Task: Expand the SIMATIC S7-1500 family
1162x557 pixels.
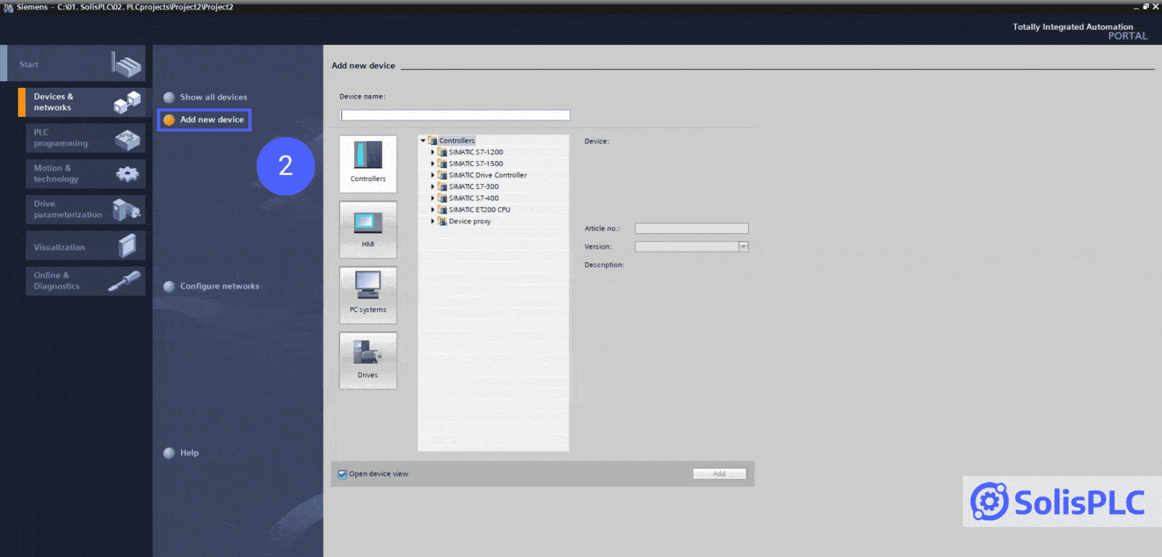Action: coord(433,163)
